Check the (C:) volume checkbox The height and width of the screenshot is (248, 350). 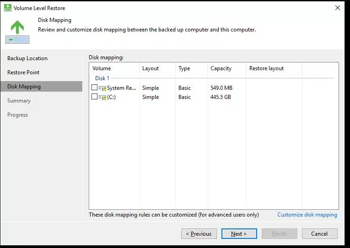[95, 97]
